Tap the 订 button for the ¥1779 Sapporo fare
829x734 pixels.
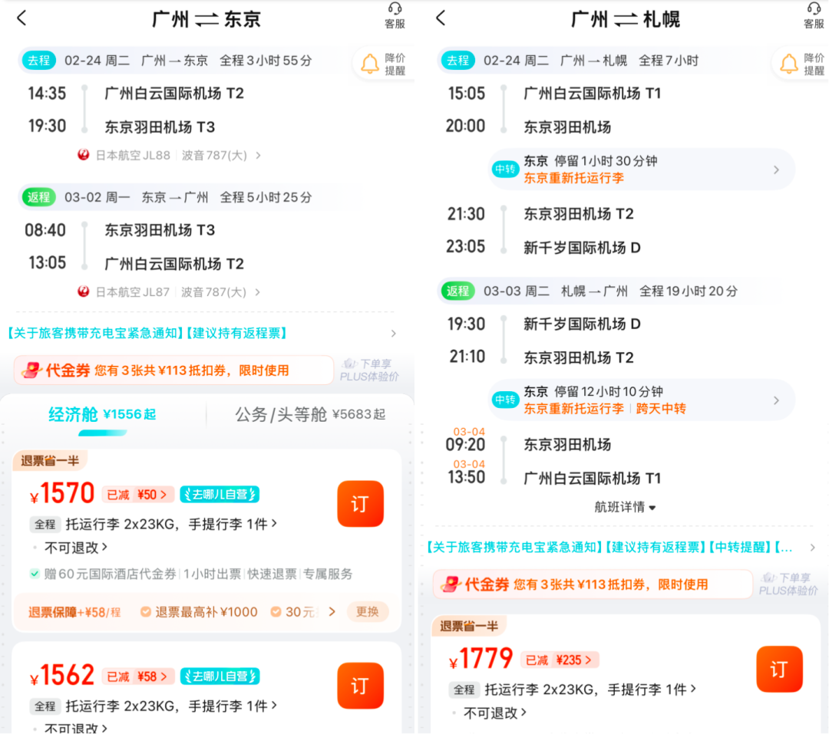coord(779,670)
